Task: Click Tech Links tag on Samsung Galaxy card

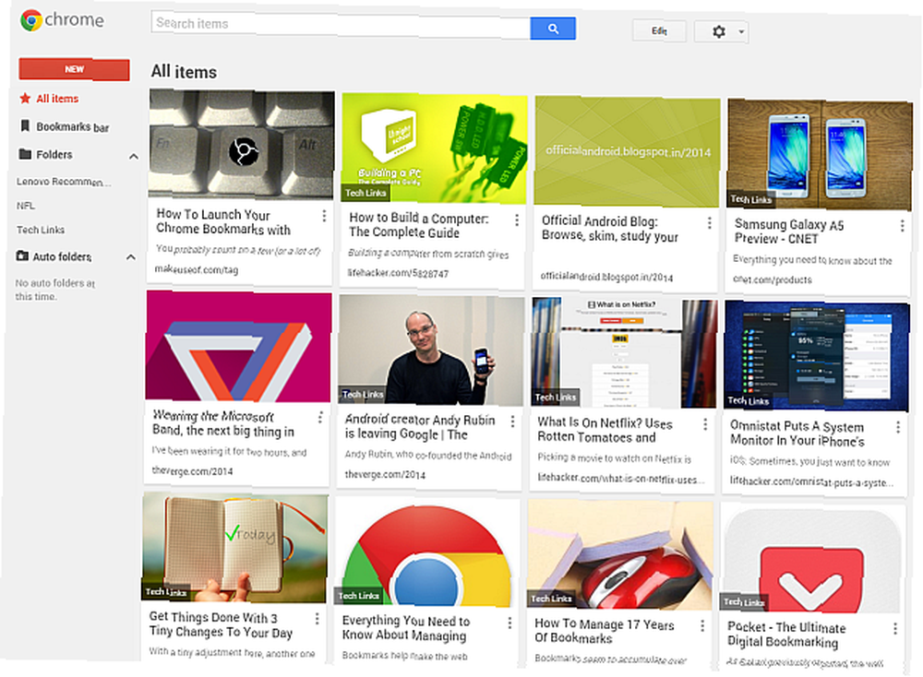Action: click(x=751, y=200)
